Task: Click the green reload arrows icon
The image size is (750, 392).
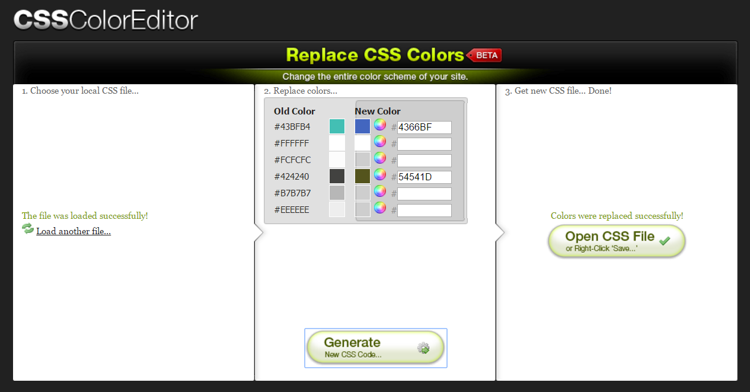Action: [x=28, y=229]
